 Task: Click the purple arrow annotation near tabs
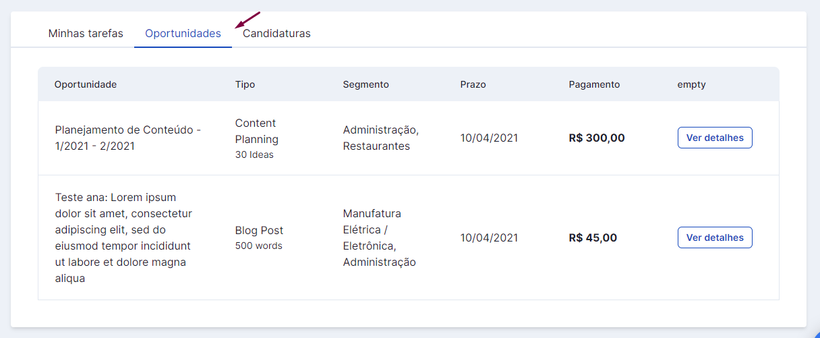(x=247, y=20)
